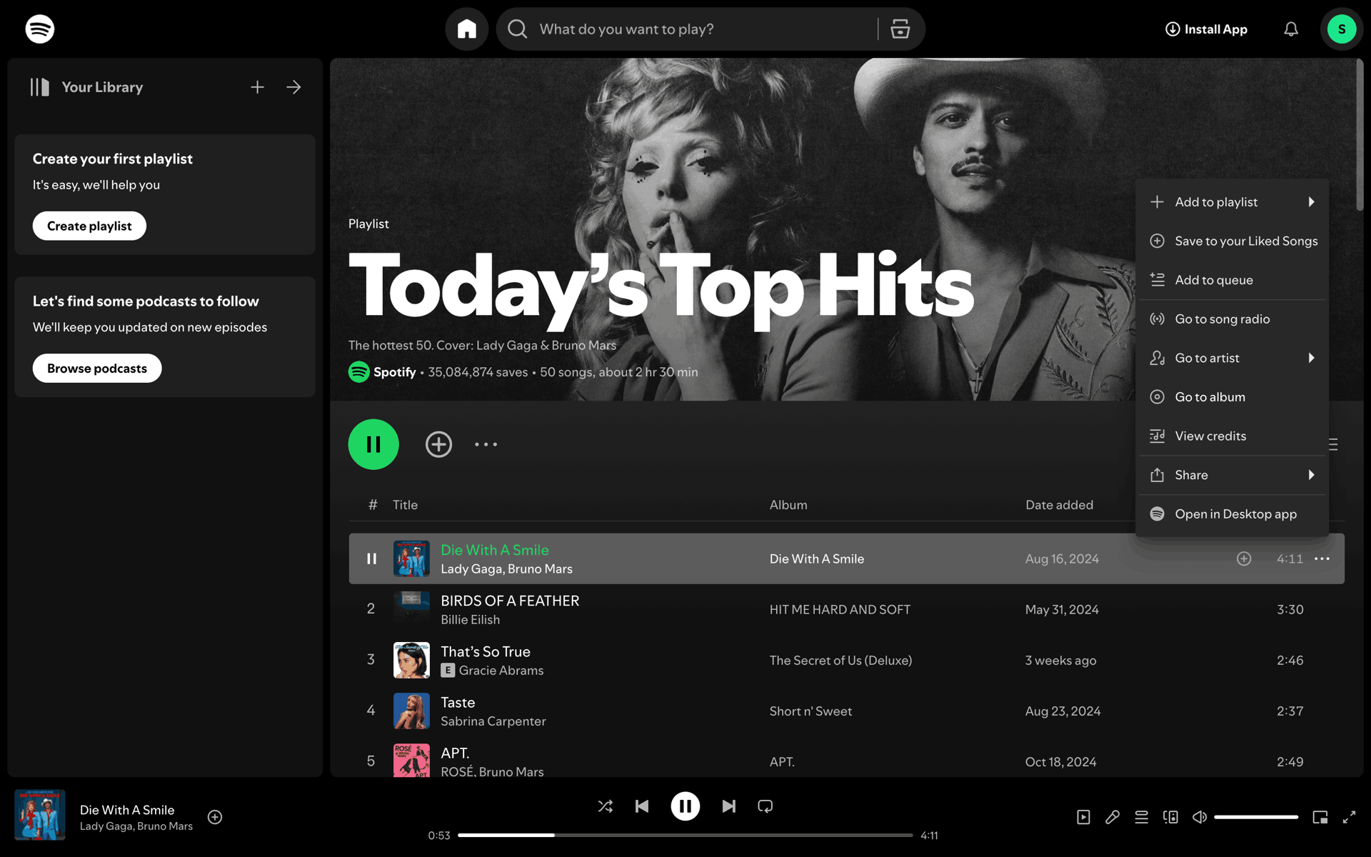Image resolution: width=1371 pixels, height=857 pixels.
Task: Click the search magnifier icon
Action: point(518,29)
